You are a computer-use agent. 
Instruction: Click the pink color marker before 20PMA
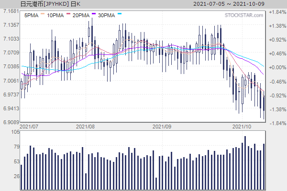pos(68,14)
